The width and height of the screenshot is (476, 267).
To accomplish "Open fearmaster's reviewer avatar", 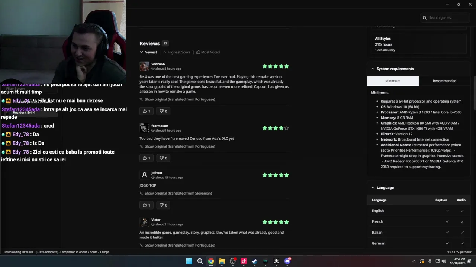I will coord(144,128).
